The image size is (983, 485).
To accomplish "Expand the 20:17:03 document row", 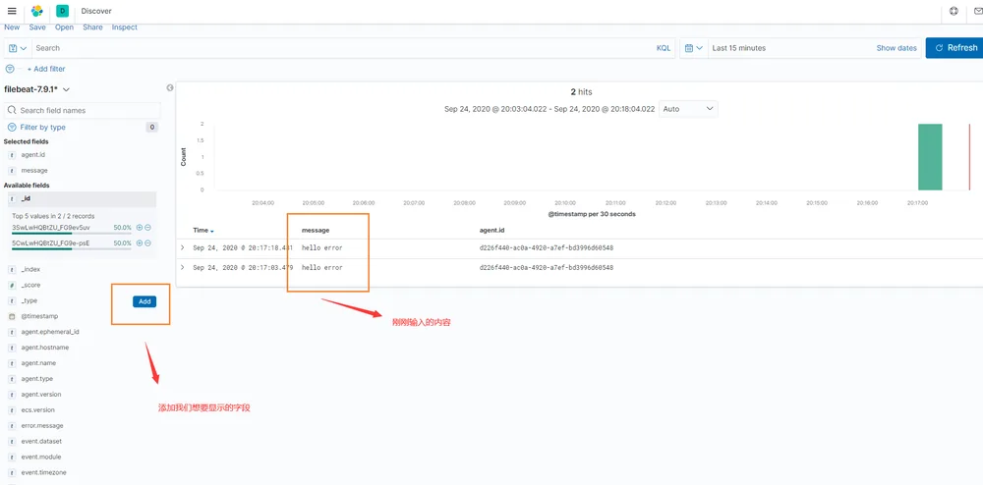I will 183,267.
